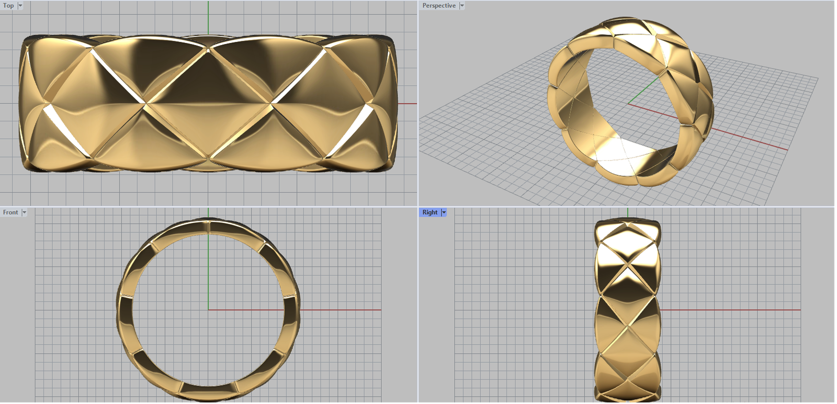Click the red axis line in Right viewport
Image resolution: width=837 pixels, height=404 pixels.
tap(732, 310)
